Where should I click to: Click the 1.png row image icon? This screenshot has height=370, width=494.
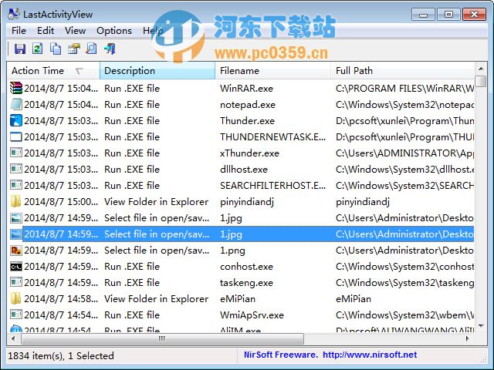[16, 250]
